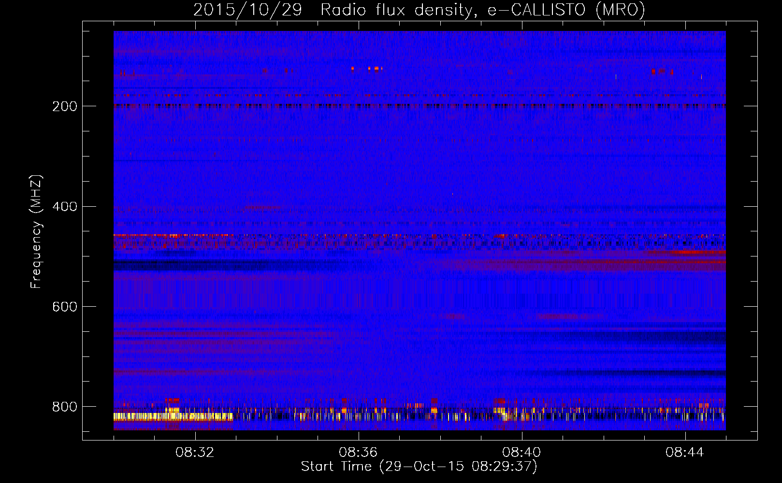Click the 200 frequency tick label
The image size is (782, 483).
[x=65, y=106]
